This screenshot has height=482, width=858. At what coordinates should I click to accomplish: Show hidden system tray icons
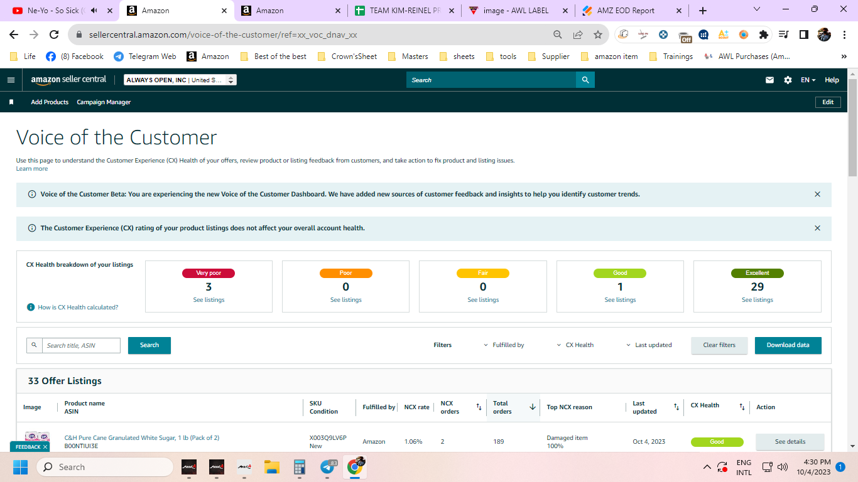pyautogui.click(x=707, y=467)
